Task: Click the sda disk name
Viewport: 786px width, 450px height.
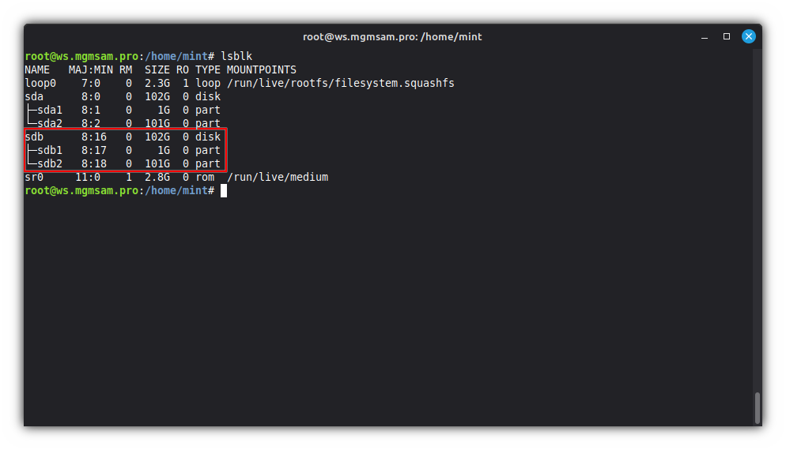Action: (x=34, y=96)
